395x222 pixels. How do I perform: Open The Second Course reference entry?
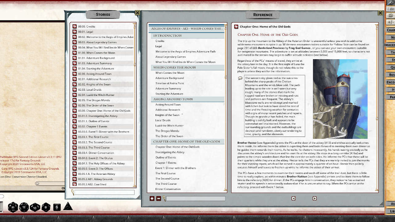pyautogui.click(x=167, y=179)
